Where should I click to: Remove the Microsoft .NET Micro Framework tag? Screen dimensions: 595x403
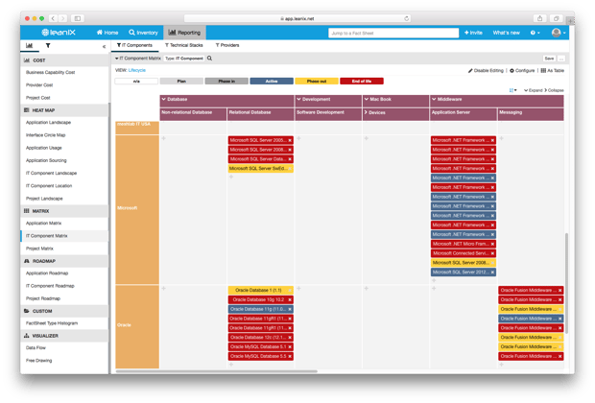[x=492, y=244]
